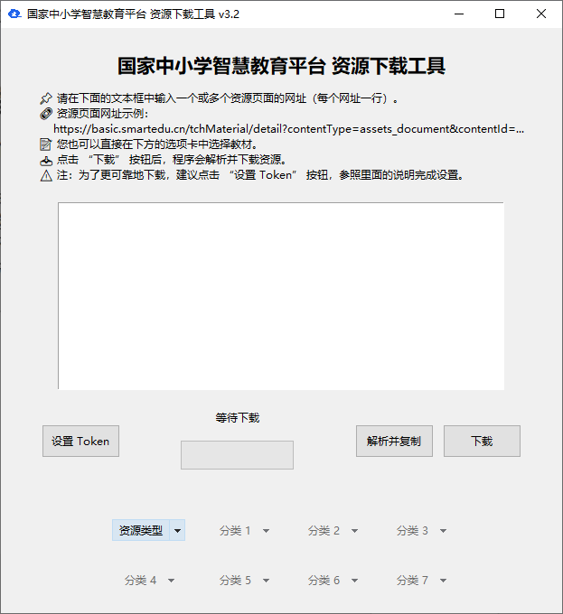Open the 分类 3 dropdown
Viewport: 563px width, 614px height.
pos(421,531)
